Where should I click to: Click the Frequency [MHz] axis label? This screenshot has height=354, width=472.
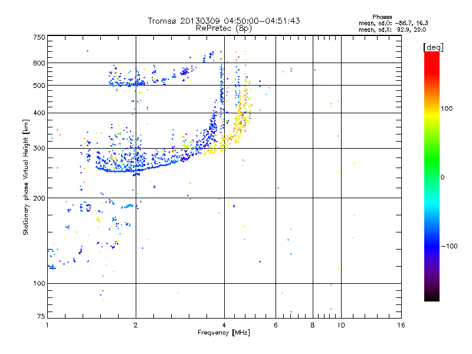click(x=224, y=335)
